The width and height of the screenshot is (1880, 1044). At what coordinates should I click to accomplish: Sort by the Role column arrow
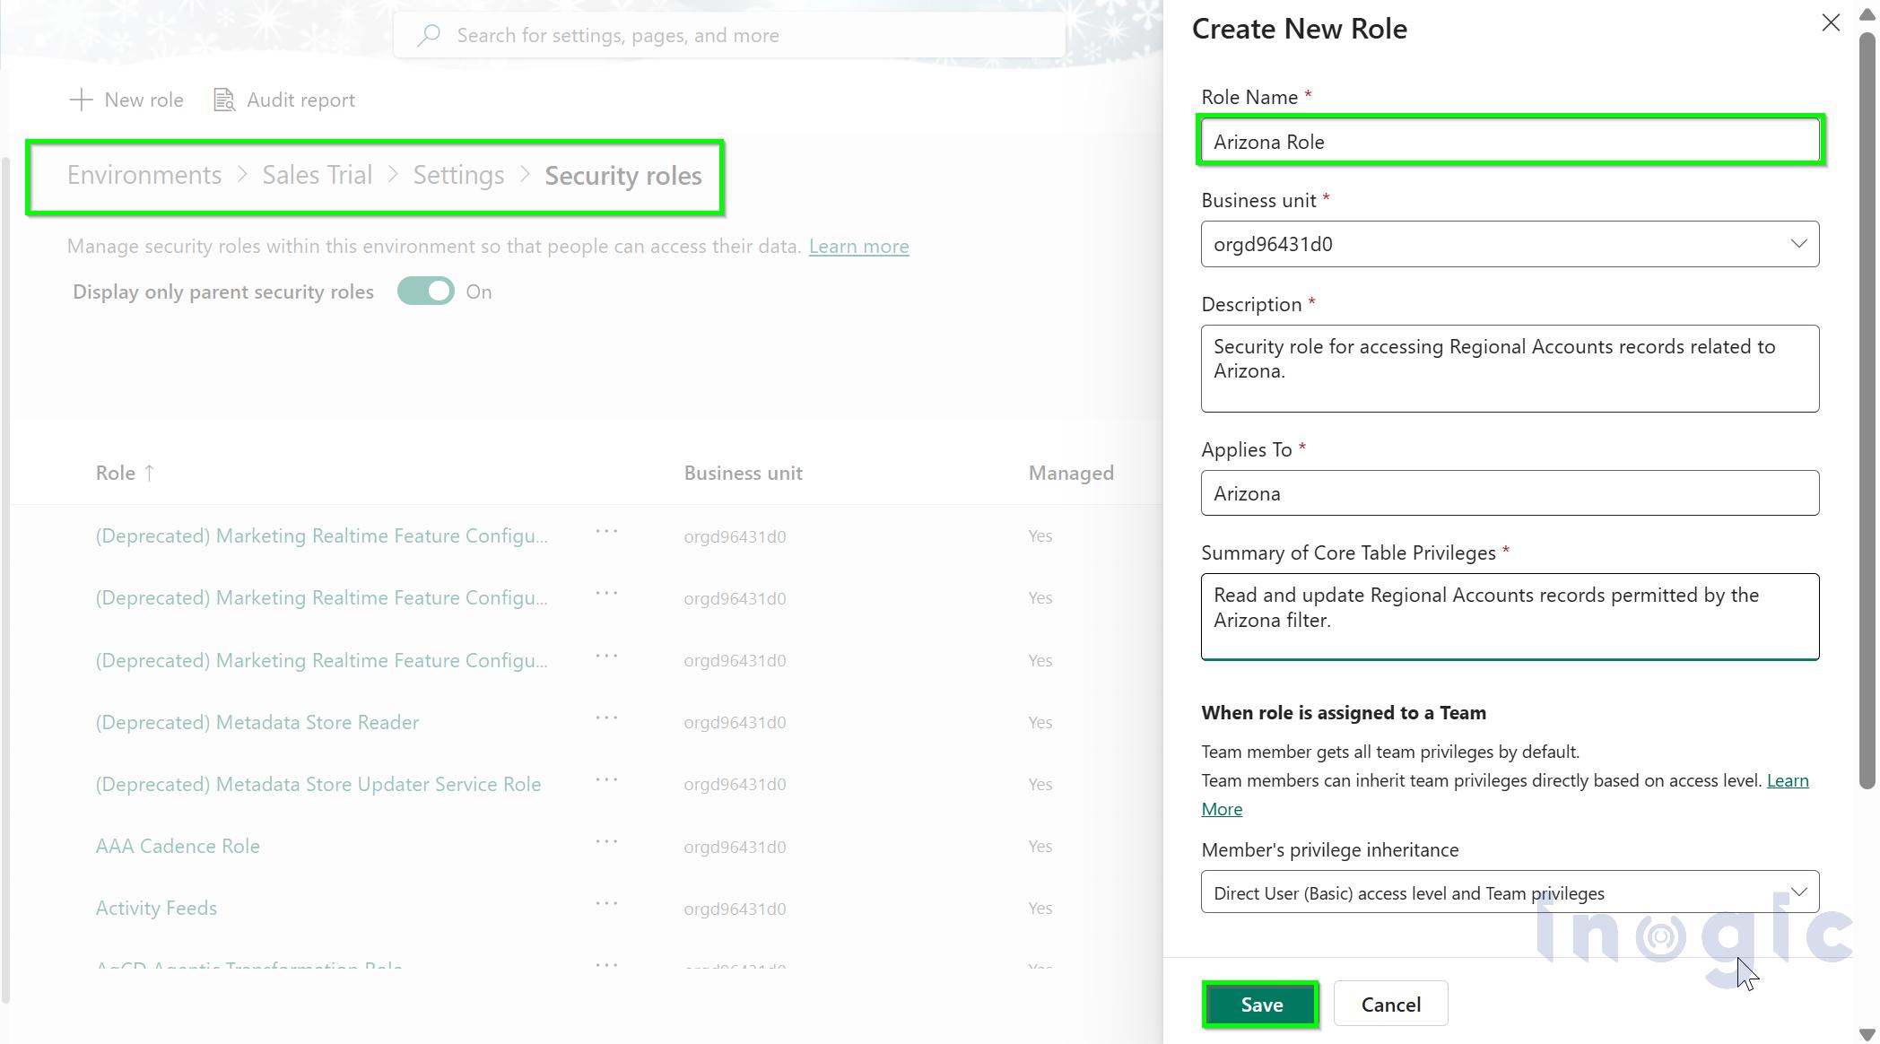click(149, 473)
